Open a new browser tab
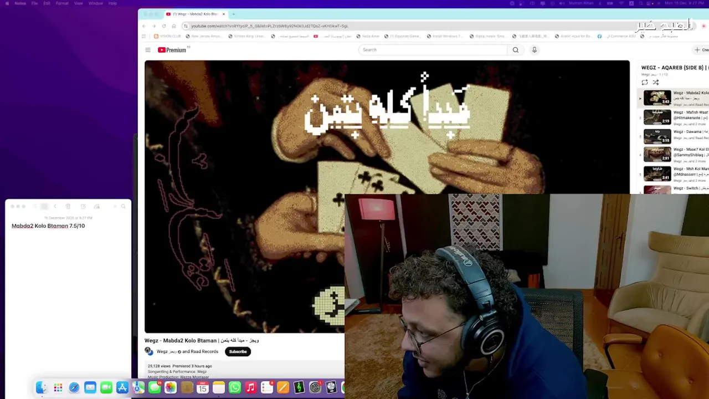709x399 pixels. 233,14
